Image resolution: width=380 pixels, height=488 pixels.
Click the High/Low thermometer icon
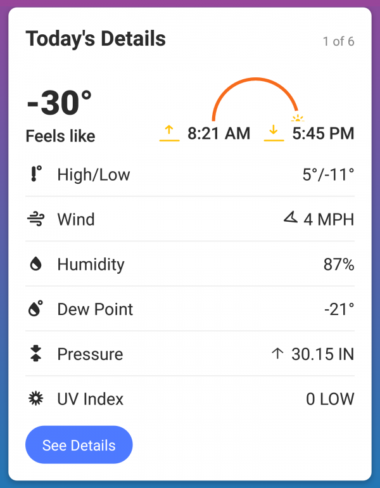(x=36, y=174)
